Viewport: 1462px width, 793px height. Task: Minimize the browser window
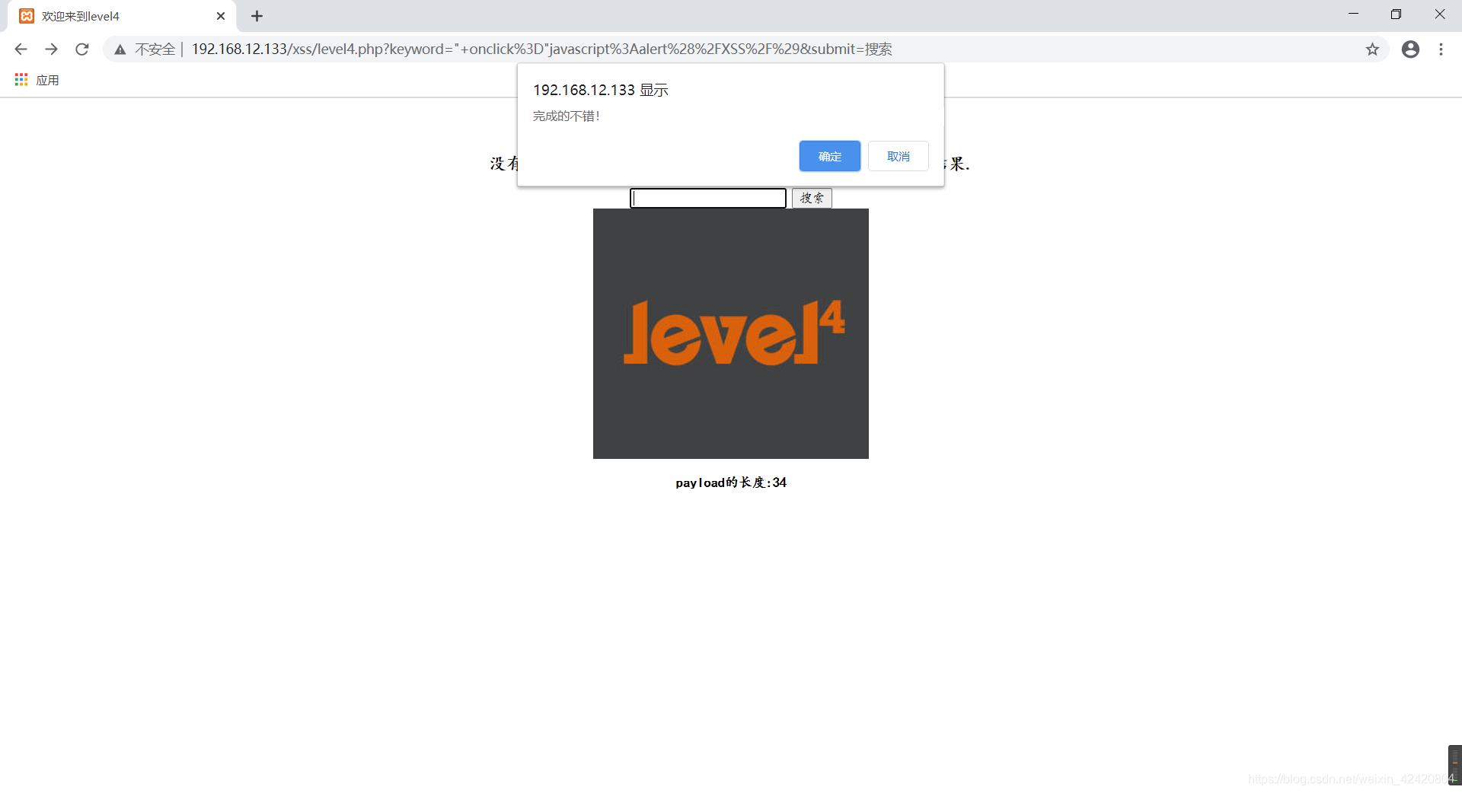click(1353, 14)
